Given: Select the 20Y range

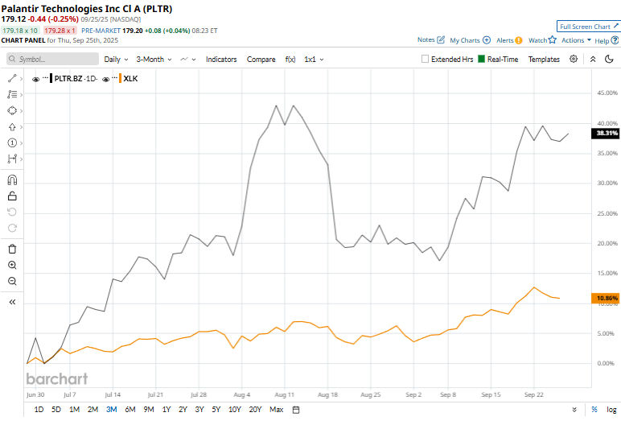Looking at the screenshot, I should [x=255, y=410].
